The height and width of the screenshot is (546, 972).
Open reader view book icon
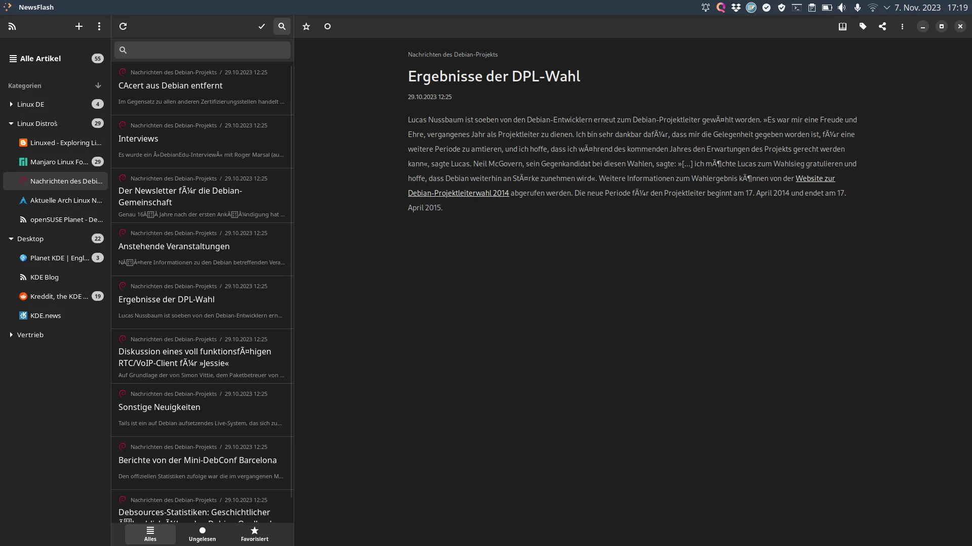[842, 26]
